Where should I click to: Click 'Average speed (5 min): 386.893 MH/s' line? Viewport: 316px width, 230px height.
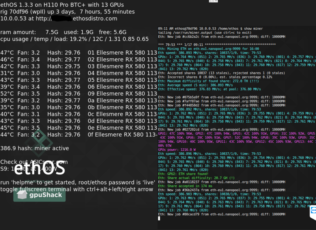196,85
